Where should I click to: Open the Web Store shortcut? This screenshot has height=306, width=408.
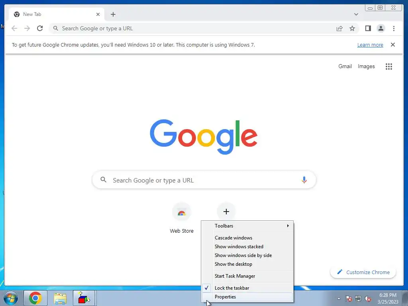click(182, 218)
